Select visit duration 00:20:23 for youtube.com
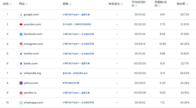 click(x=140, y=24)
